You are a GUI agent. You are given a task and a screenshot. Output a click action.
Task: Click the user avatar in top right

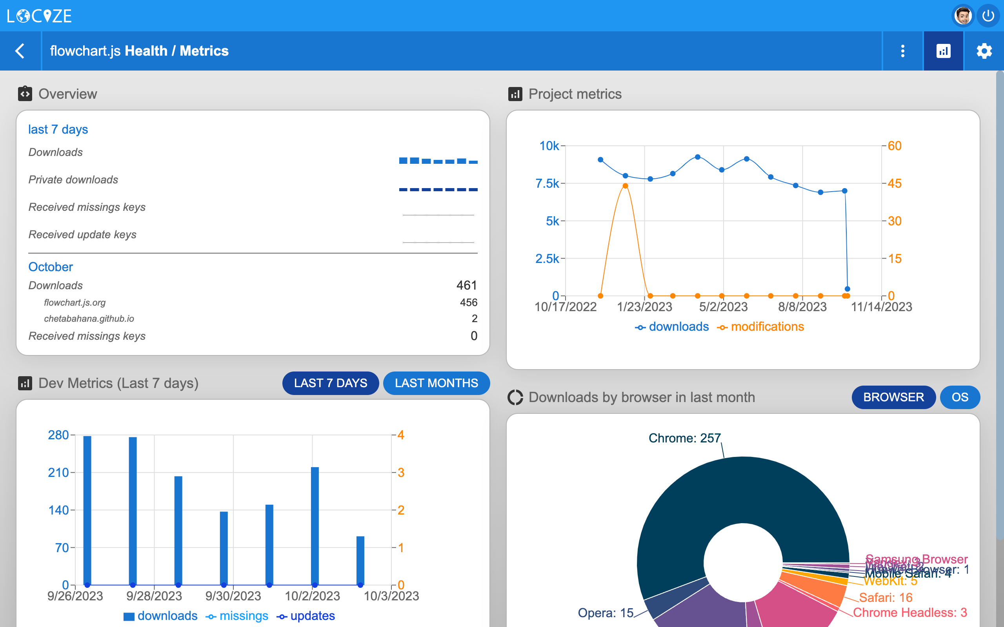point(963,15)
